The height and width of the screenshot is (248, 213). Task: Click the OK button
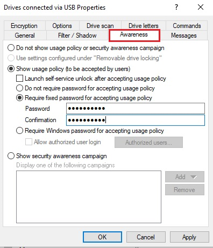(102, 237)
